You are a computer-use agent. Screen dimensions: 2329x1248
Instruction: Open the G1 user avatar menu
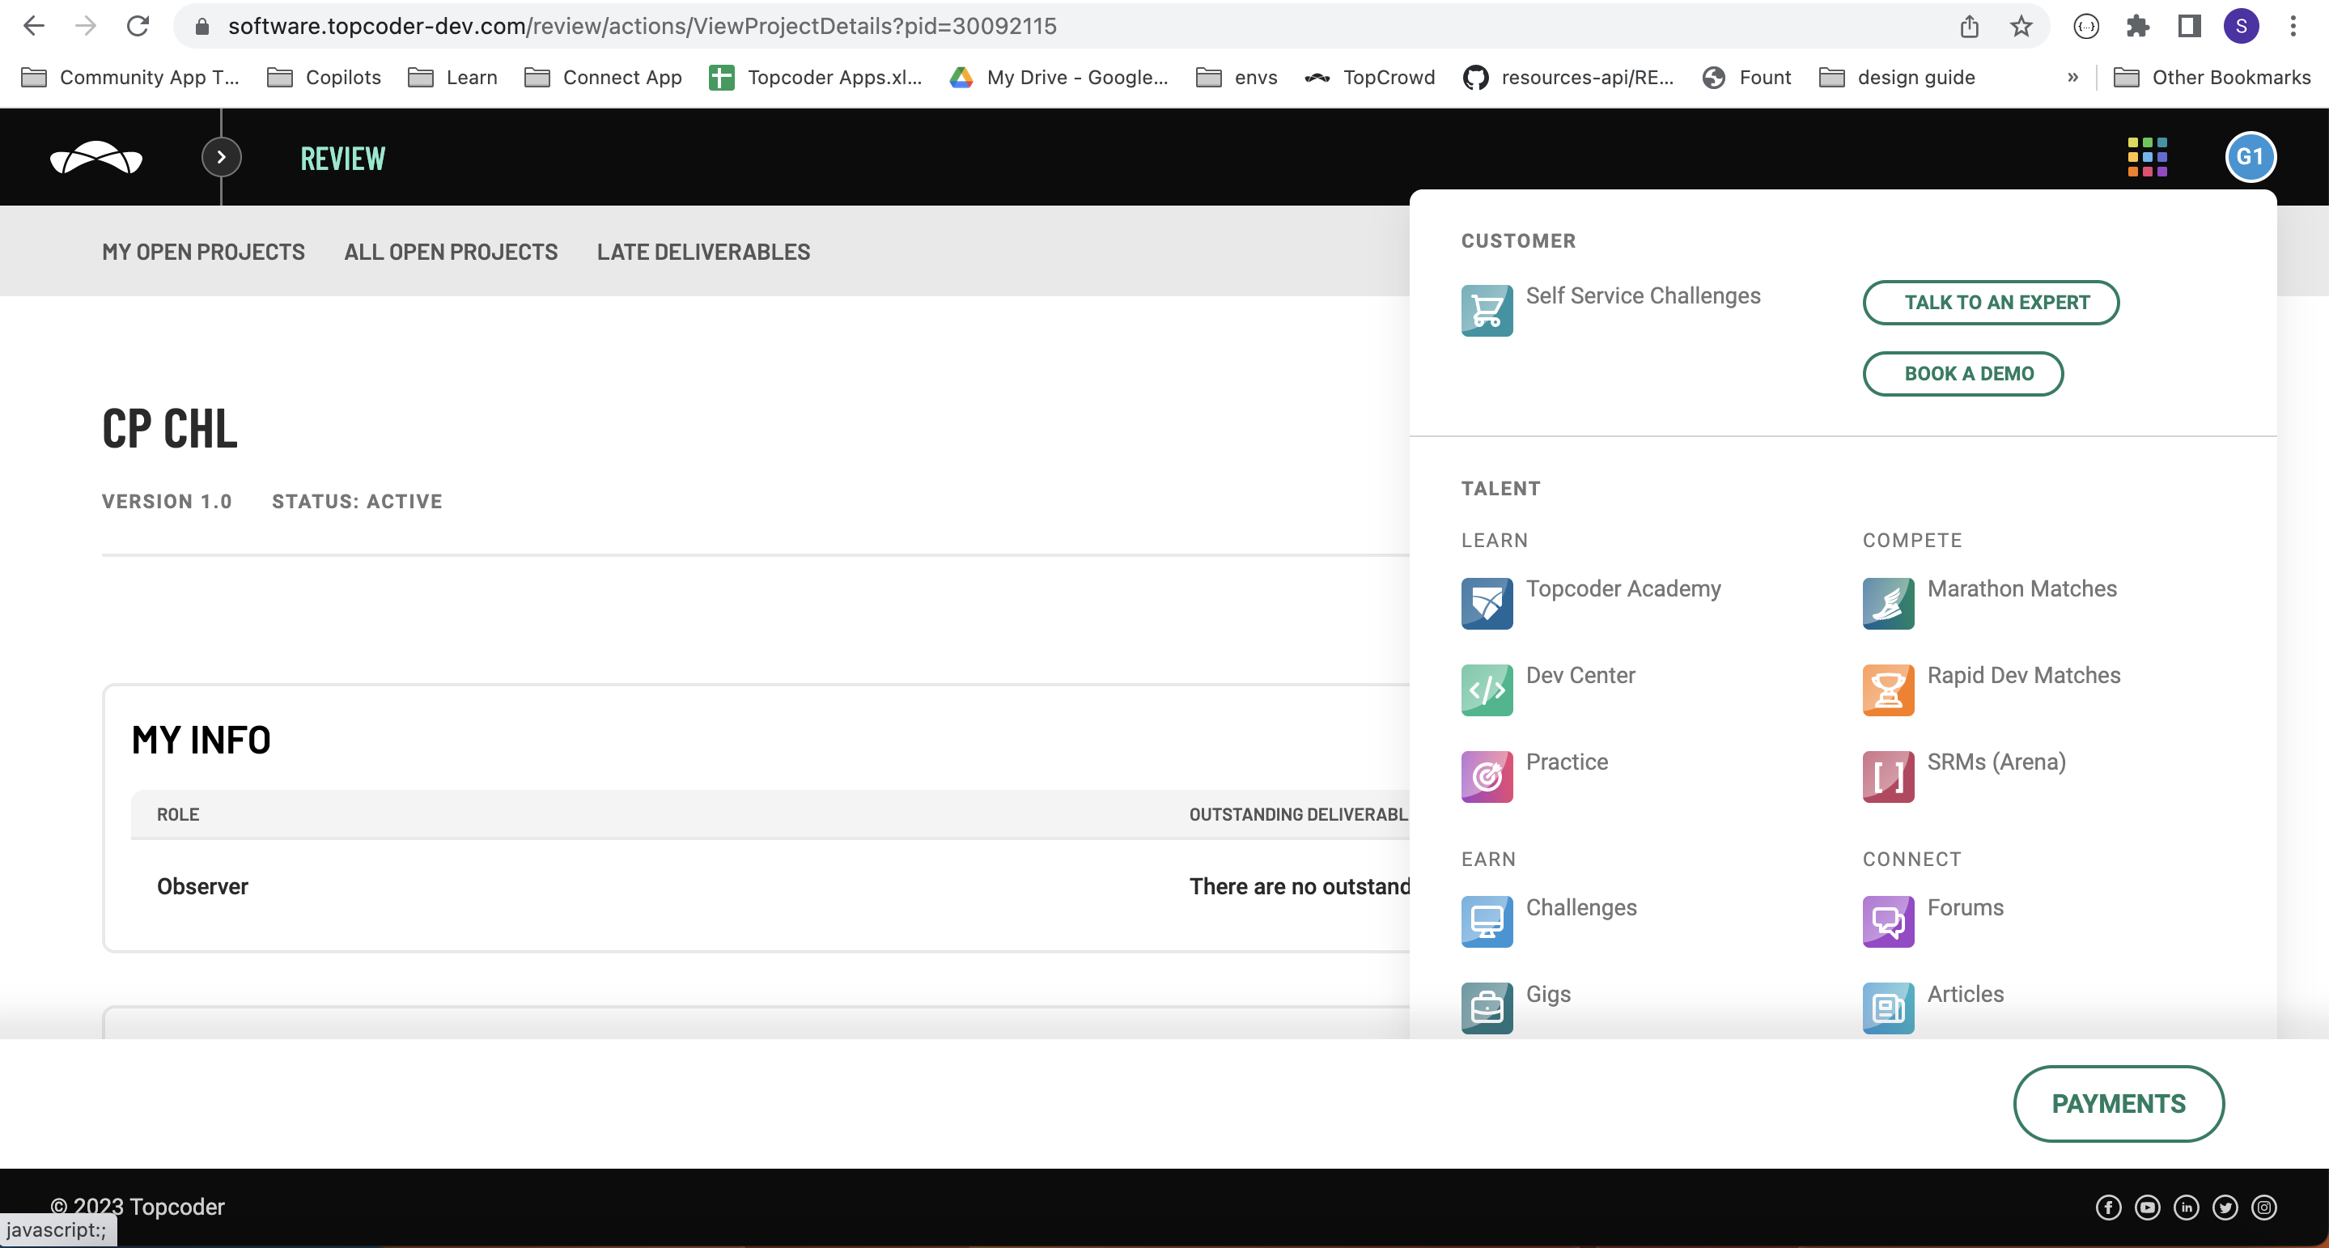[x=2250, y=157]
